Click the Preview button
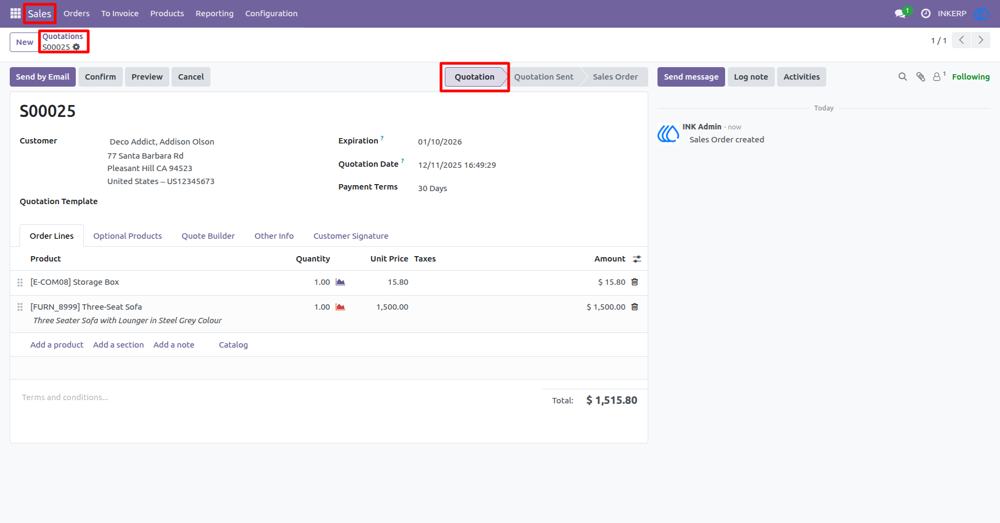This screenshot has height=523, width=1000. coord(147,77)
